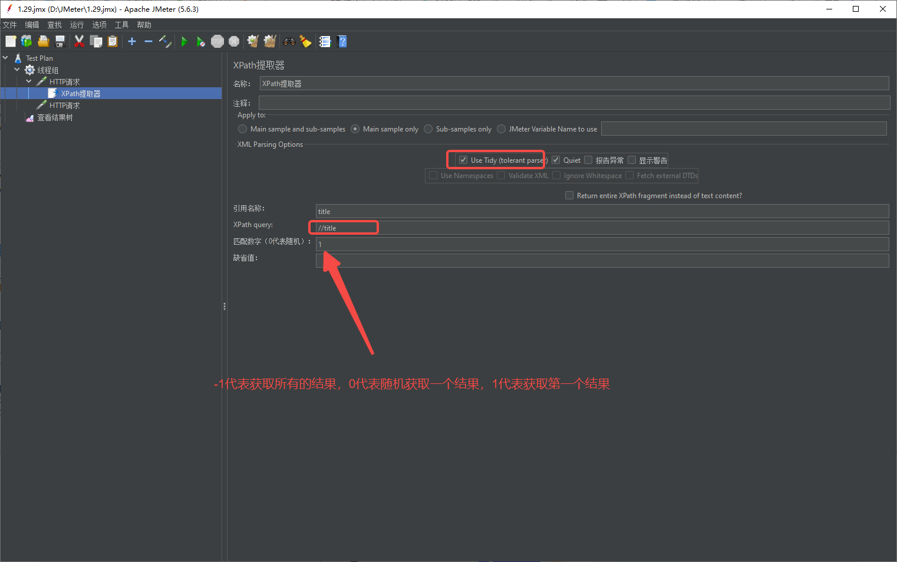Open a test plan file

[43, 41]
